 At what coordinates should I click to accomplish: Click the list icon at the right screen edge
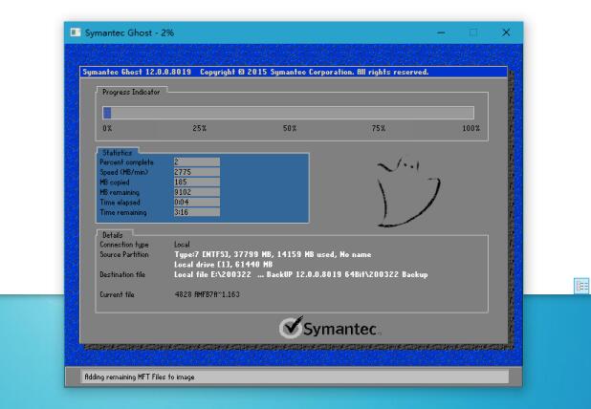(x=581, y=286)
